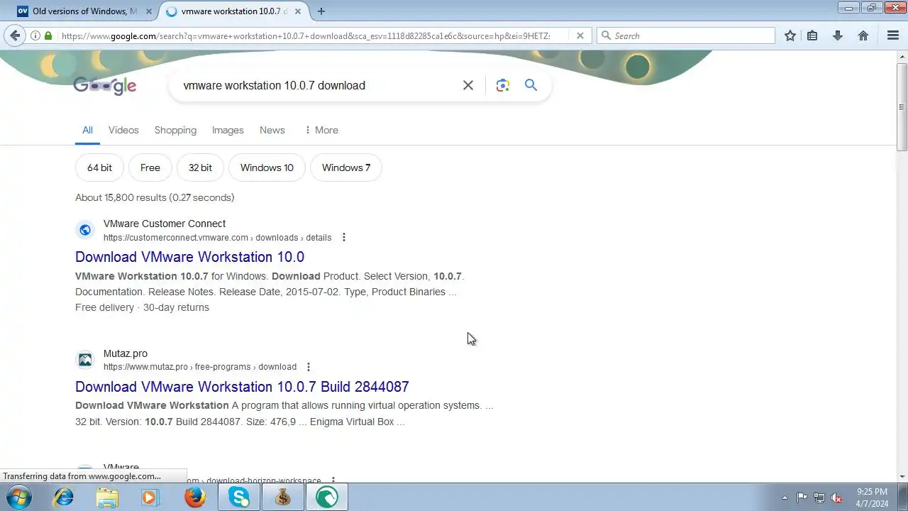Click the www.mutaz.pro URL breadcrumb
Image resolution: width=908 pixels, height=511 pixels.
click(x=199, y=367)
